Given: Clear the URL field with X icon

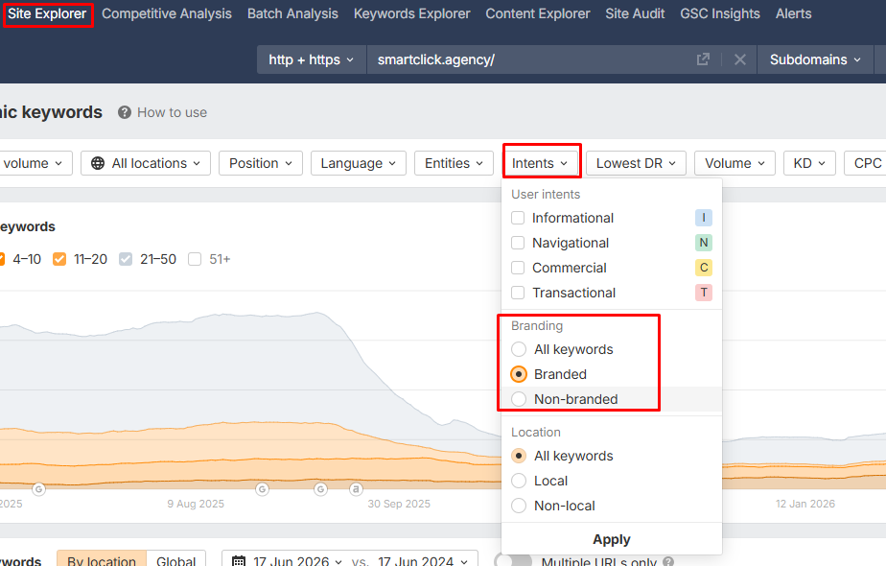Looking at the screenshot, I should click(x=739, y=59).
